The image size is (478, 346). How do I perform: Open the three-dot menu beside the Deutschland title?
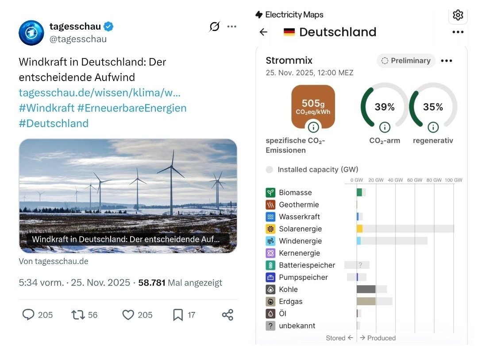pyautogui.click(x=458, y=32)
